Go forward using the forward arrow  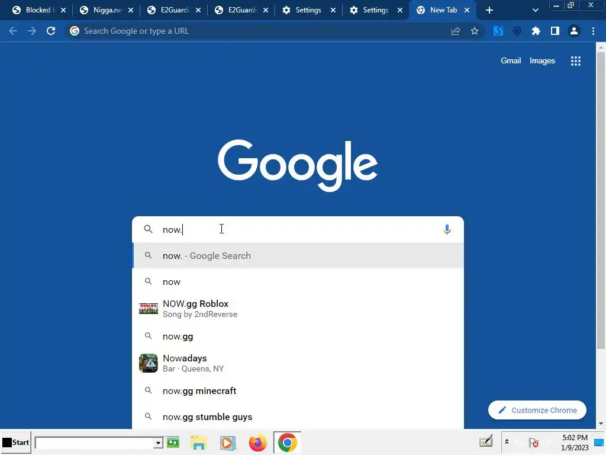(x=32, y=31)
